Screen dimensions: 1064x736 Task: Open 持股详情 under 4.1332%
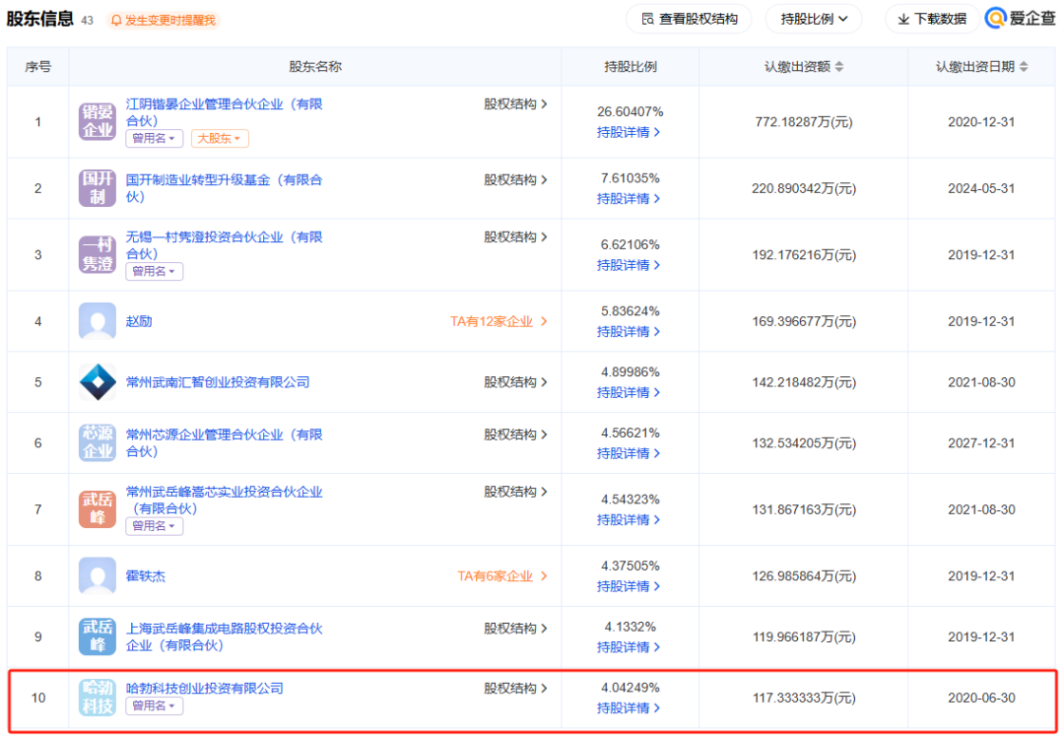(629, 647)
